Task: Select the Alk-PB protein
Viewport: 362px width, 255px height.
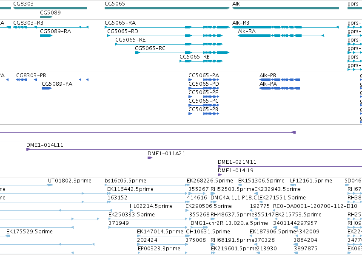Action: pos(279,80)
